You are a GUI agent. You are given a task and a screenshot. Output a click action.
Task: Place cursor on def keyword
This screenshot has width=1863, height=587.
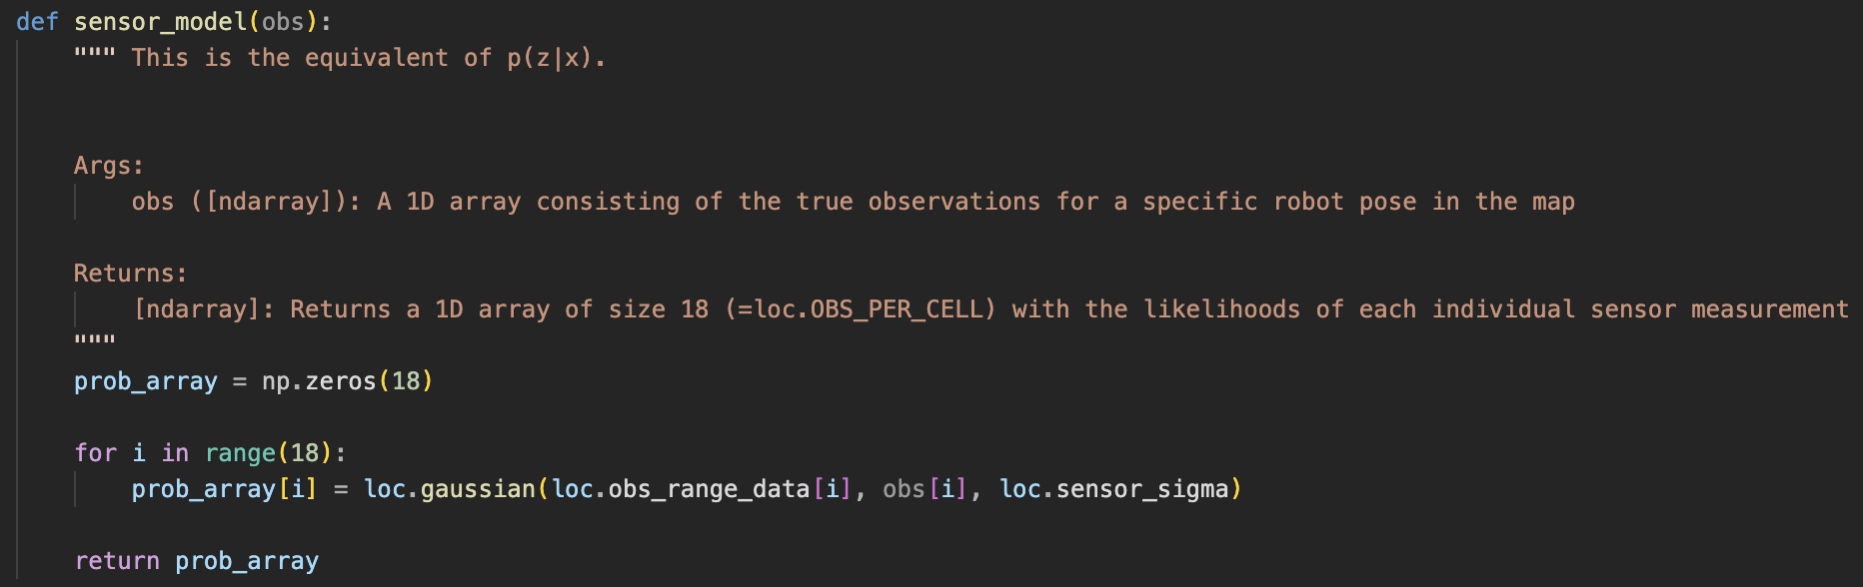click(37, 22)
